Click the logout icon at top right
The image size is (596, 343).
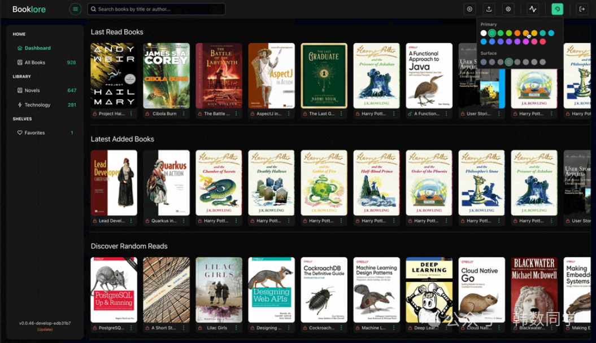coord(582,9)
